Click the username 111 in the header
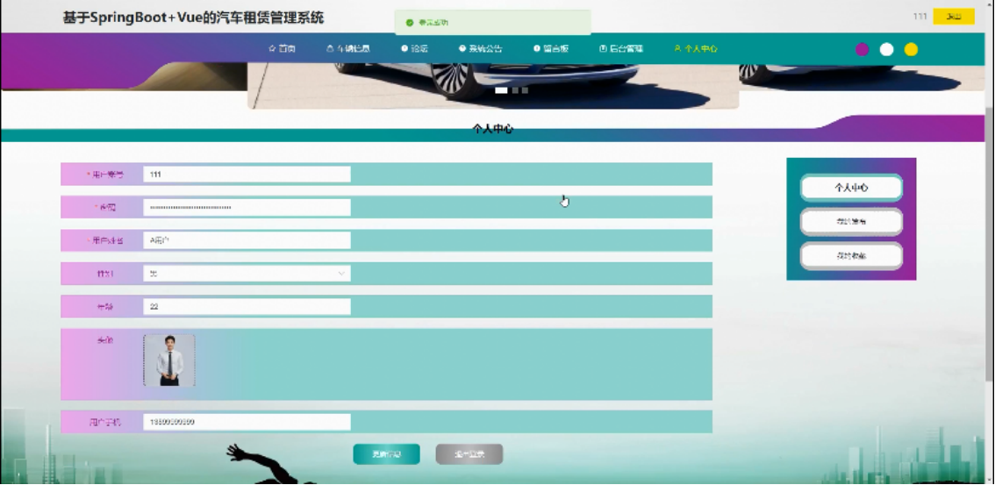The height and width of the screenshot is (485, 995). [x=920, y=17]
